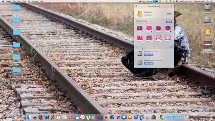Open Calendar from the Dock
The height and width of the screenshot is (121, 215).
click(58, 117)
